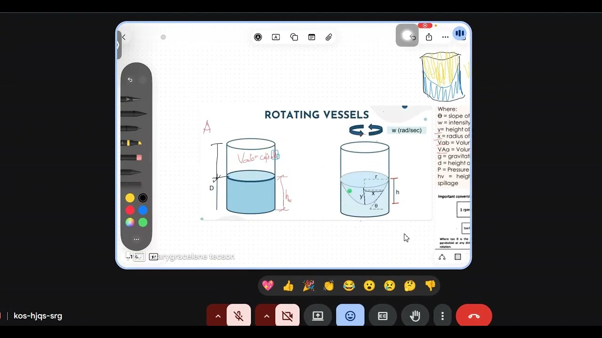Viewport: 602px width, 338px height.
Task: Insert a text box from top toolbar
Action: click(x=276, y=37)
